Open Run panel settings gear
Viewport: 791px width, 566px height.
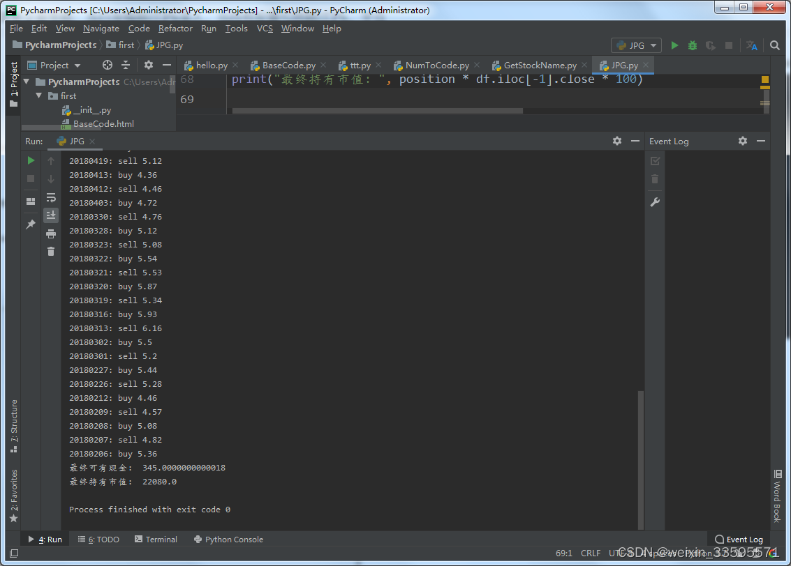(x=617, y=141)
